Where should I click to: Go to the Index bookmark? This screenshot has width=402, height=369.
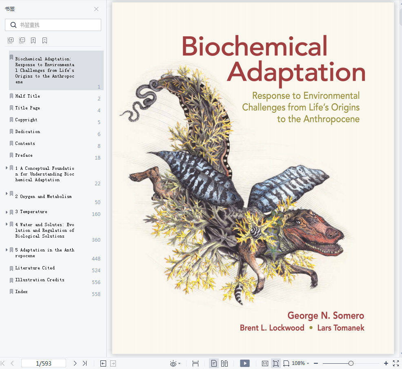21,291
